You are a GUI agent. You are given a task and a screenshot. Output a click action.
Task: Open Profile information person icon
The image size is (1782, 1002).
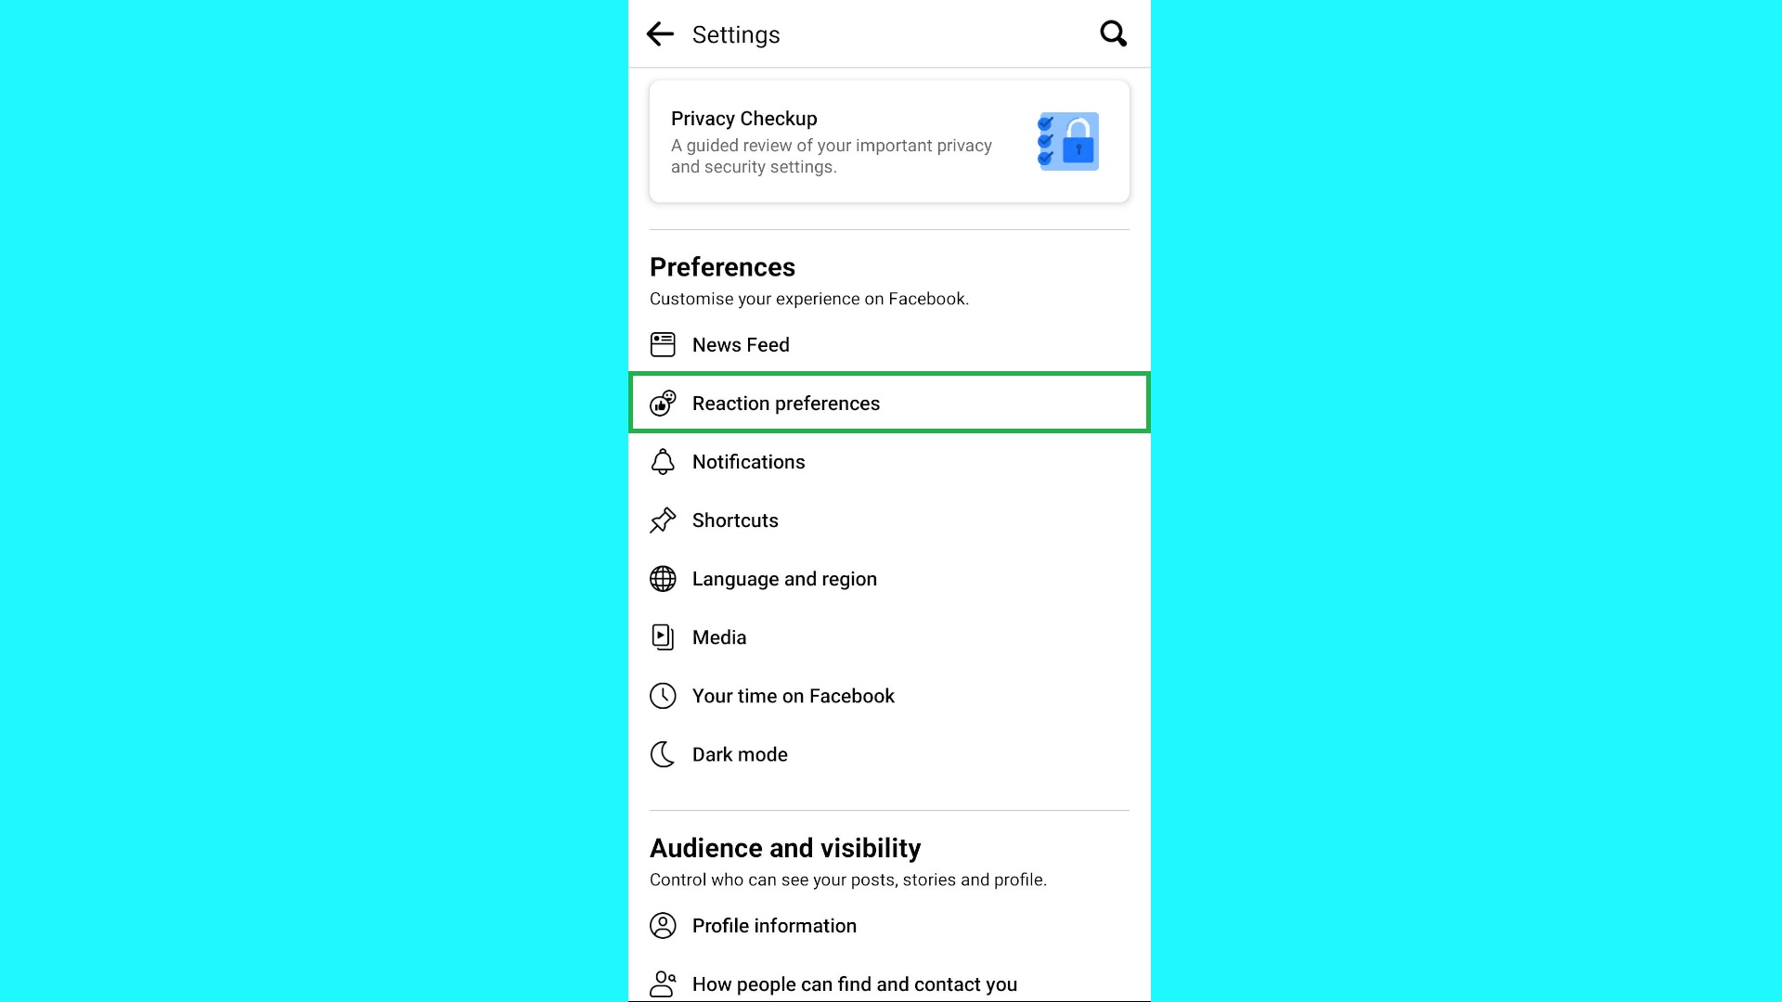click(664, 925)
